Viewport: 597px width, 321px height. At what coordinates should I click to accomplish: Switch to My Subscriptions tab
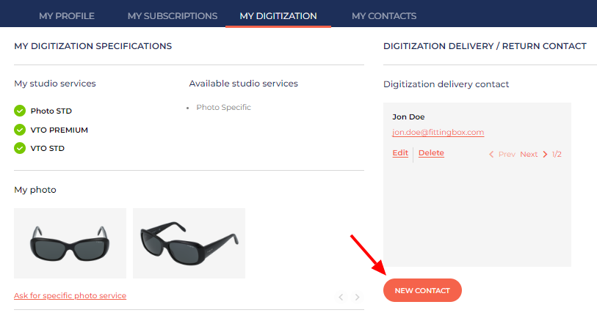[173, 15]
